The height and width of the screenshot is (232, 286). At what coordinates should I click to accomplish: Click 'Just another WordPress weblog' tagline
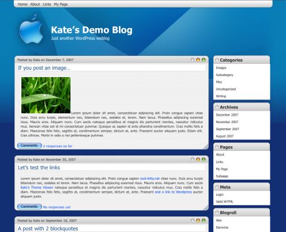[80, 38]
